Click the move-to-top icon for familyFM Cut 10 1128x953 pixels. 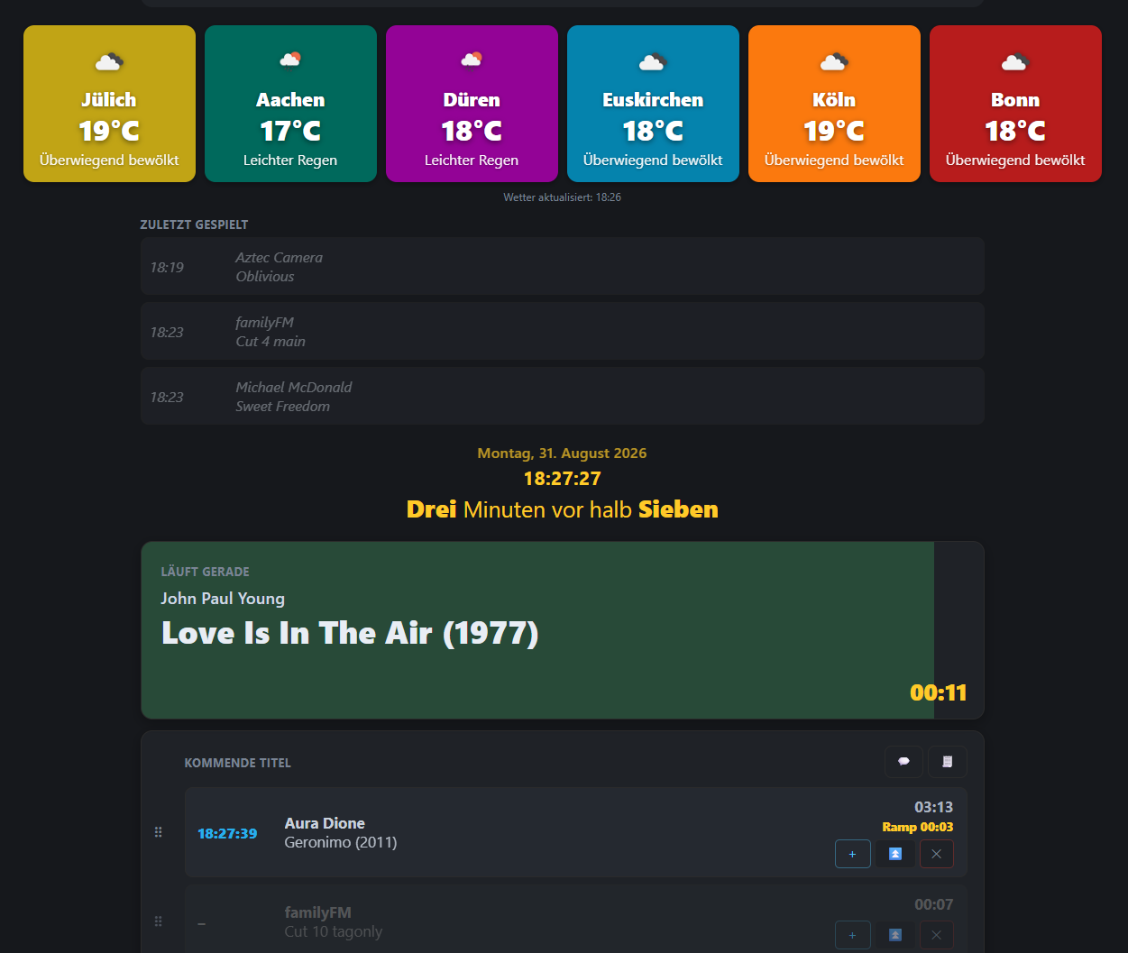(894, 935)
